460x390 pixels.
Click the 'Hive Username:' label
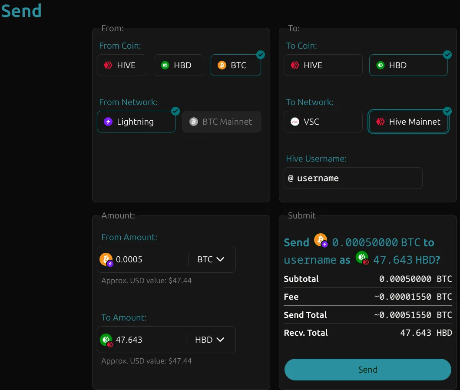tap(316, 159)
